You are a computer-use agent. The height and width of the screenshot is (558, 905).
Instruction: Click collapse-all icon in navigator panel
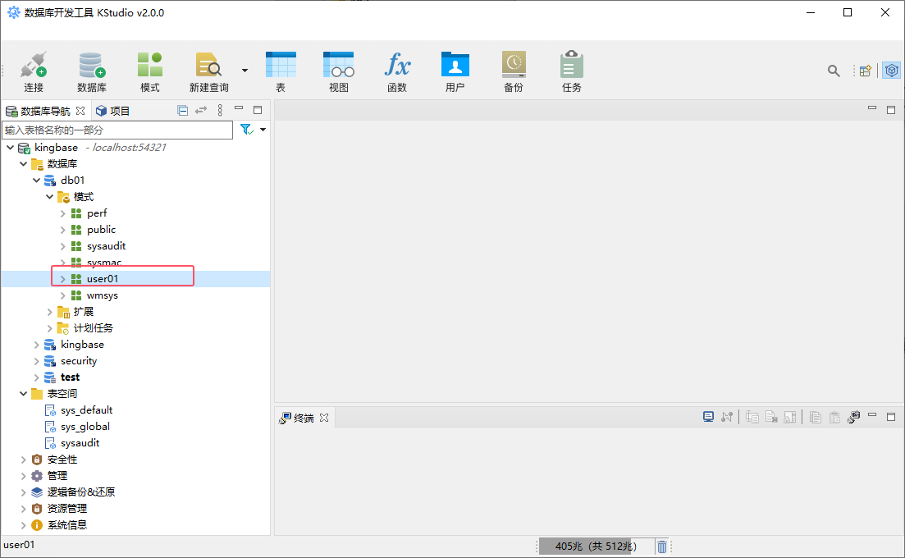click(183, 110)
